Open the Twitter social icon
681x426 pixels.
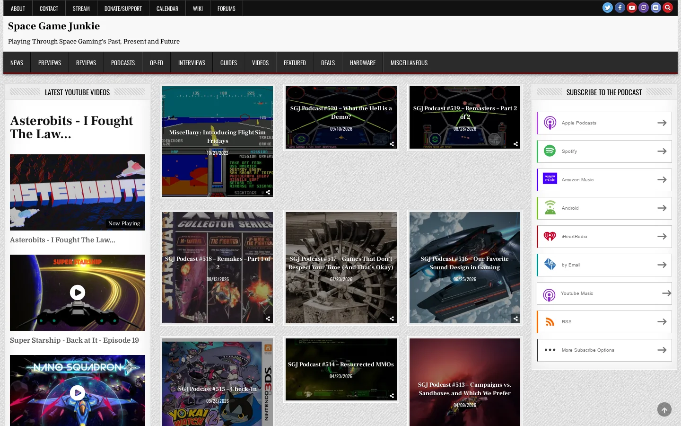click(x=608, y=8)
